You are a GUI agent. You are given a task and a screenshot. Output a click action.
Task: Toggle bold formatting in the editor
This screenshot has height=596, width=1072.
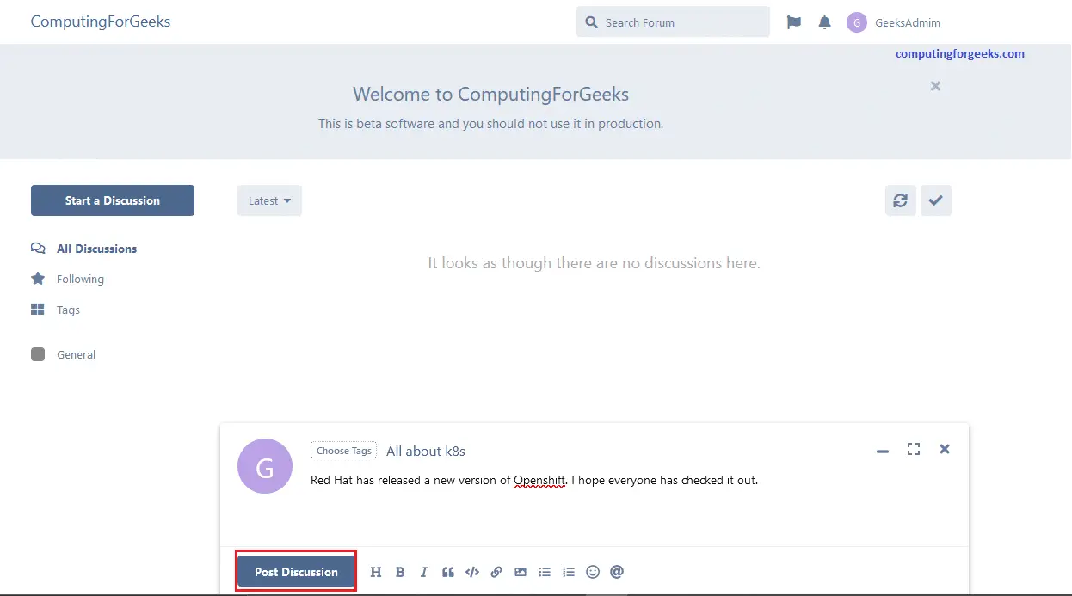coord(400,571)
